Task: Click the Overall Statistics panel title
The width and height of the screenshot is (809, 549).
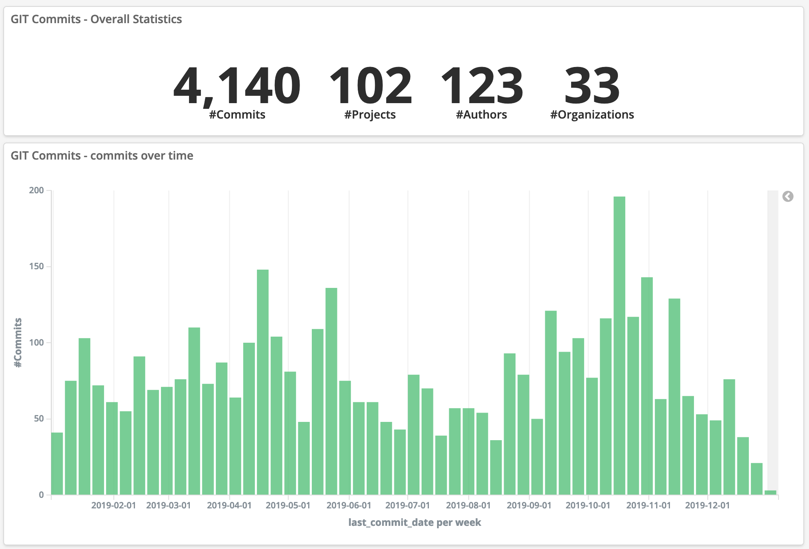Action: tap(96, 19)
